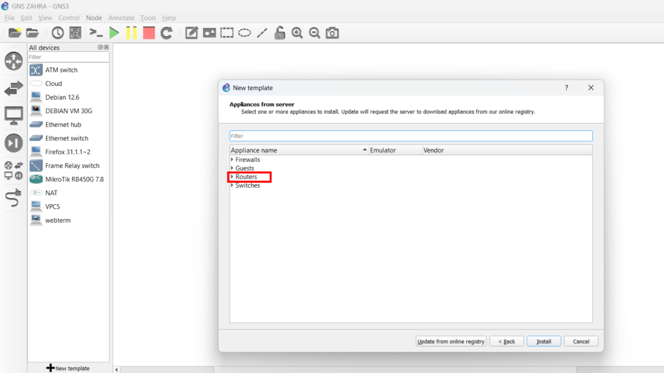Click the Update from online registry button
Screen dimensions: 664x373
[451, 341]
